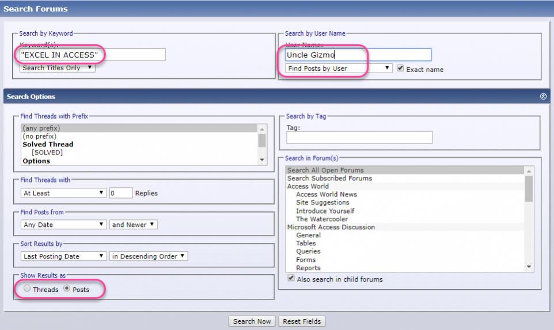Viewport: 554px width, 330px height.
Task: Select Reports forum entry
Action: [405, 268]
